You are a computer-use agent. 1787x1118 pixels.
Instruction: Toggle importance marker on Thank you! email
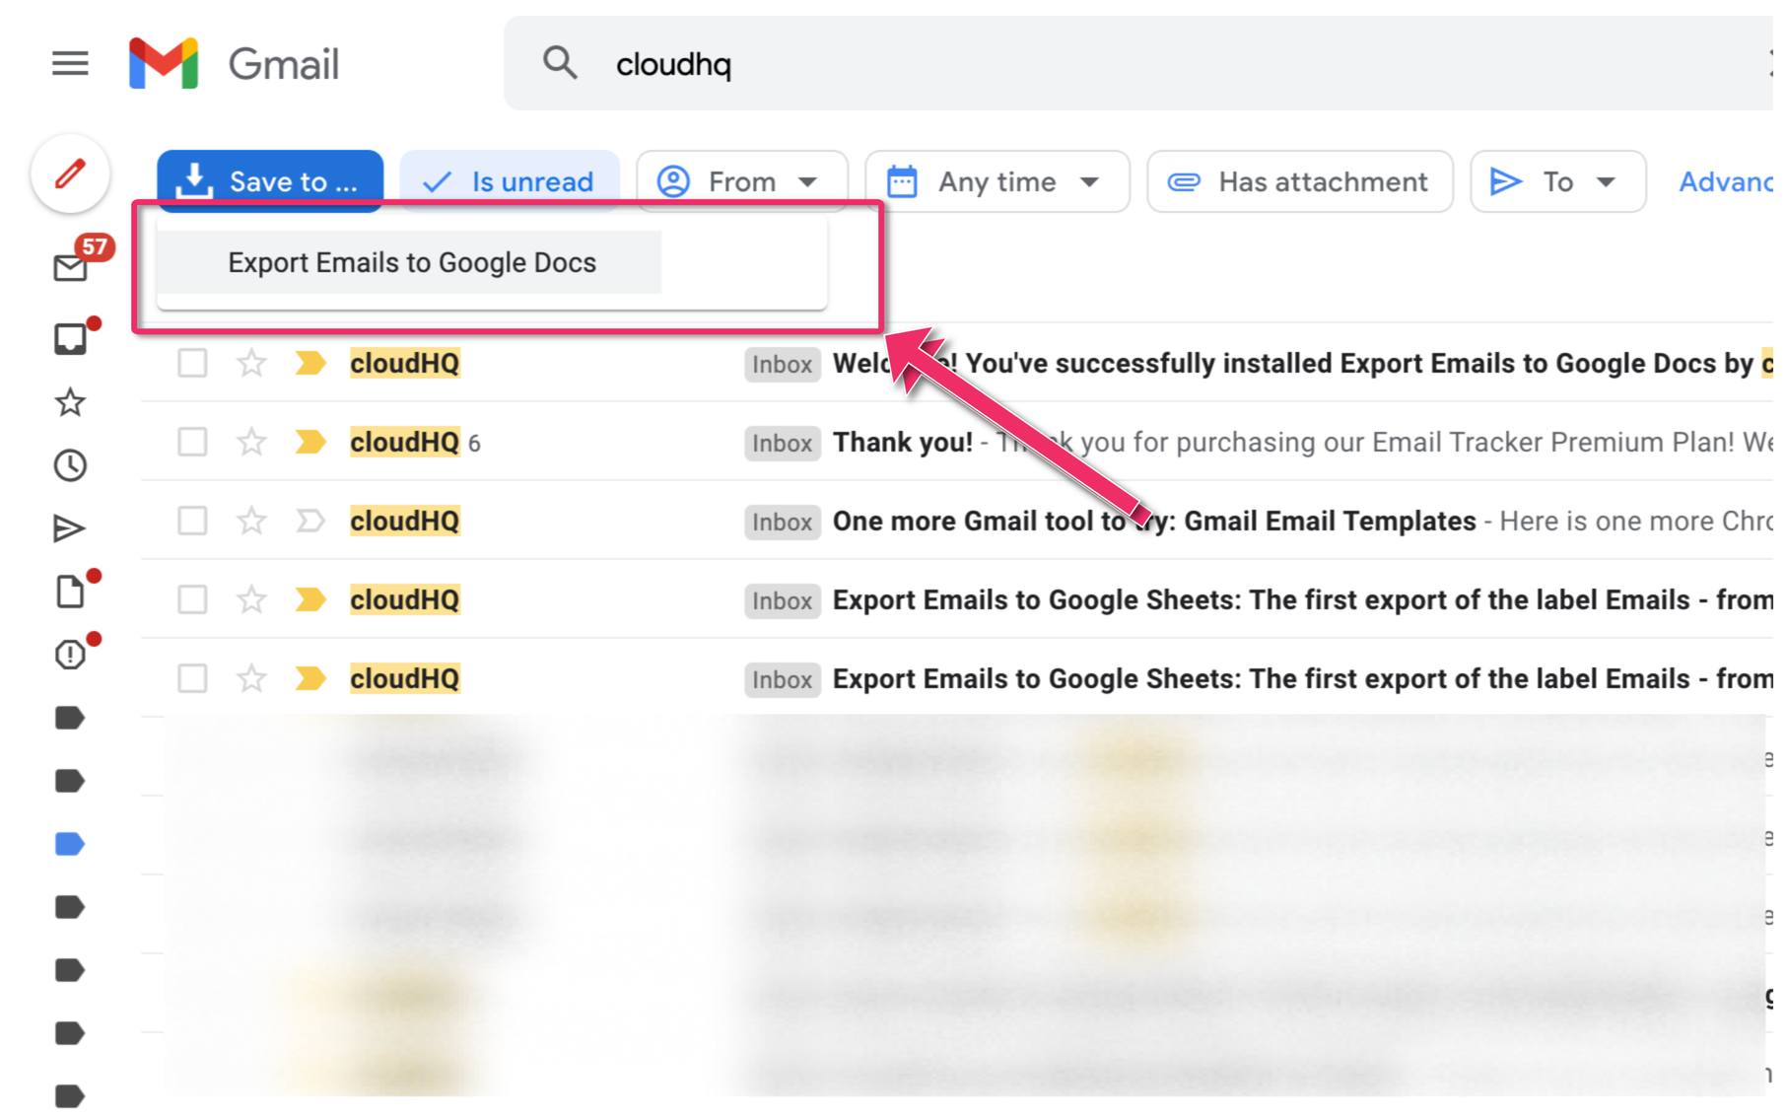[310, 443]
